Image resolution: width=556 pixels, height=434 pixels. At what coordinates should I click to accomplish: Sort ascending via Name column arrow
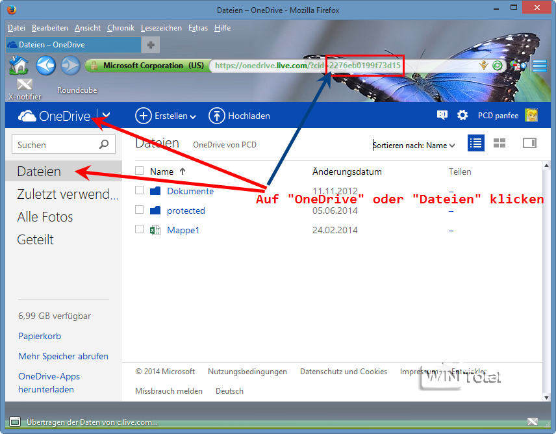tap(183, 172)
